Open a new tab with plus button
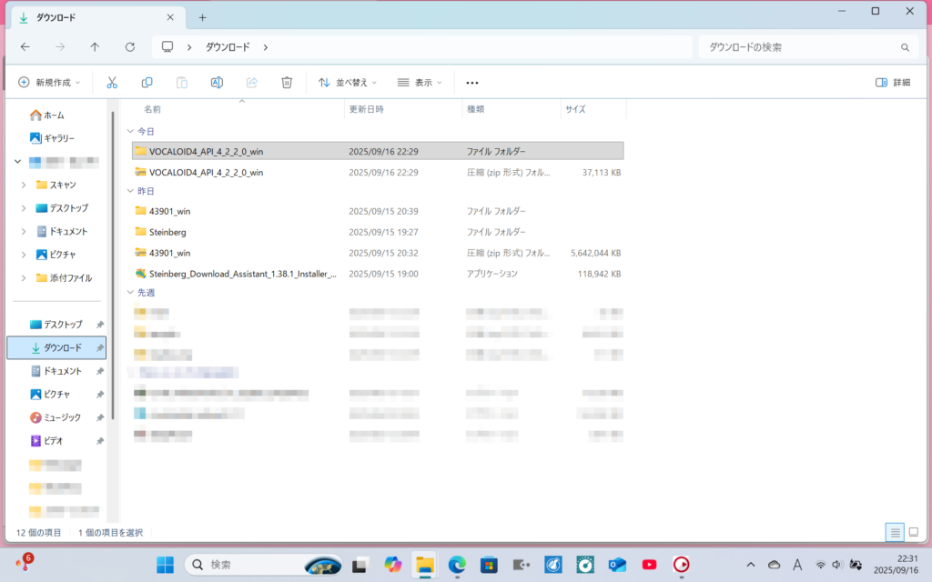Screen dimensions: 932x582 pyautogui.click(x=202, y=17)
